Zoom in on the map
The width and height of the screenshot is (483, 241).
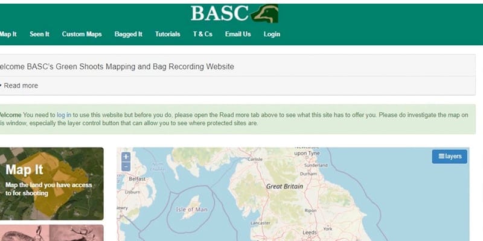click(x=126, y=157)
